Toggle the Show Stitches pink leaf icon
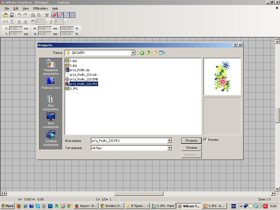The height and width of the screenshot is (210, 280). point(60,15)
